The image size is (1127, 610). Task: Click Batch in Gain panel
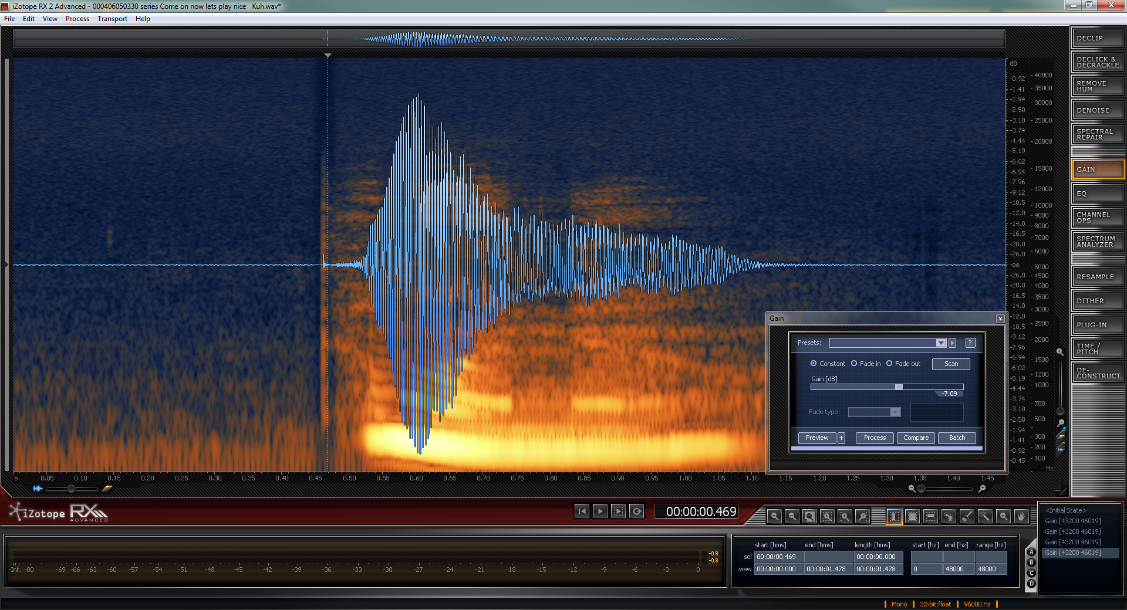tap(957, 438)
